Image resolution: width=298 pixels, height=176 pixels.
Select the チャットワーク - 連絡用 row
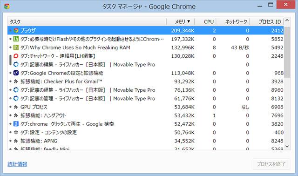(x=145, y=56)
